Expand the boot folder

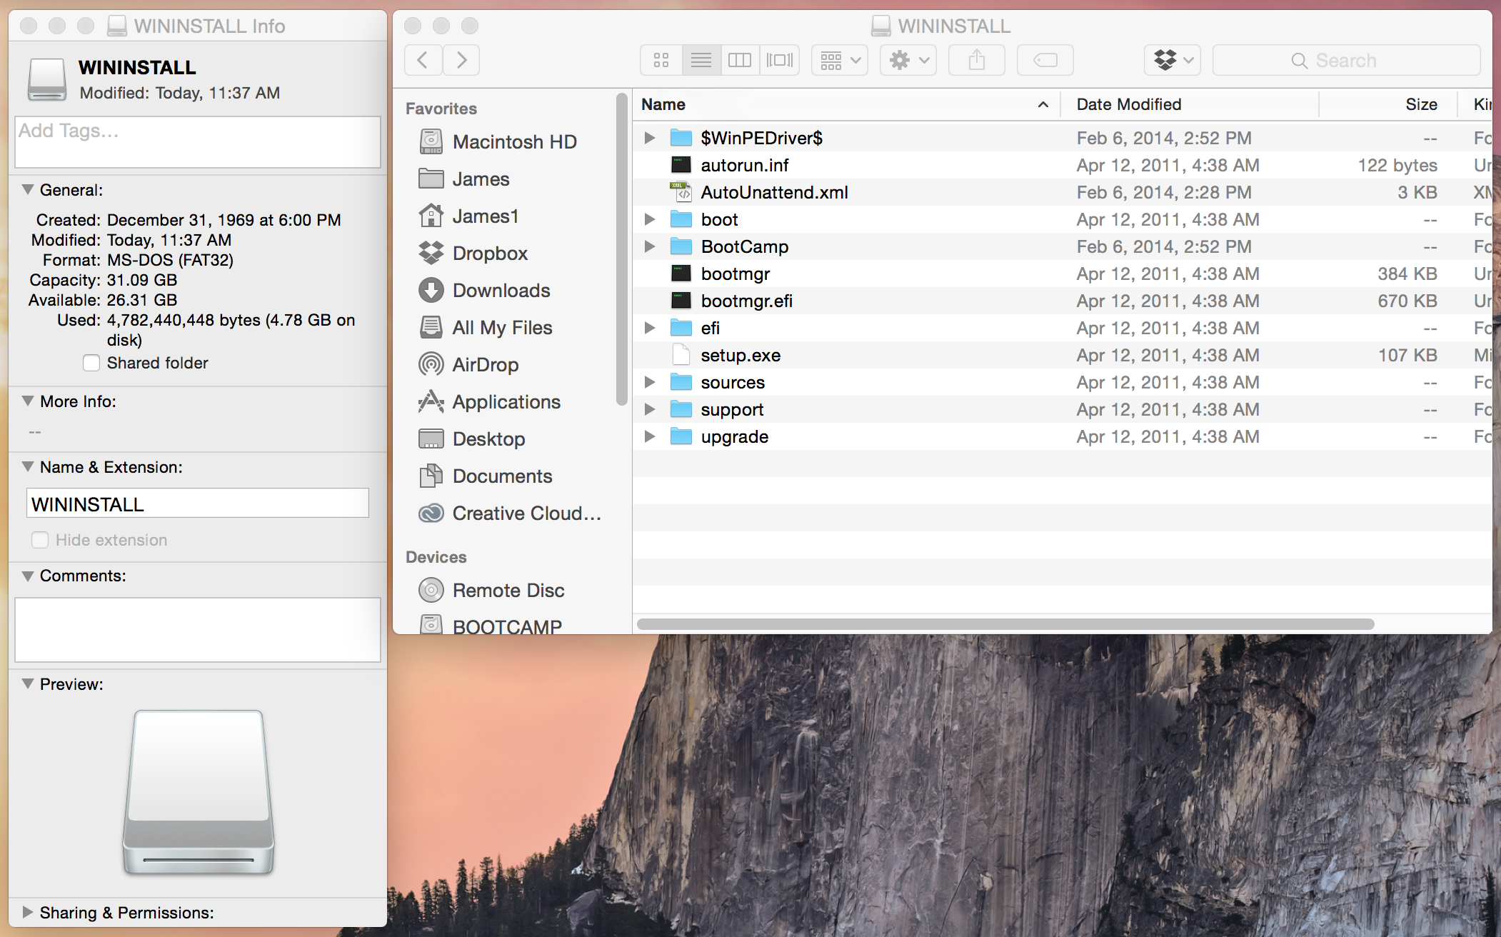click(x=649, y=219)
